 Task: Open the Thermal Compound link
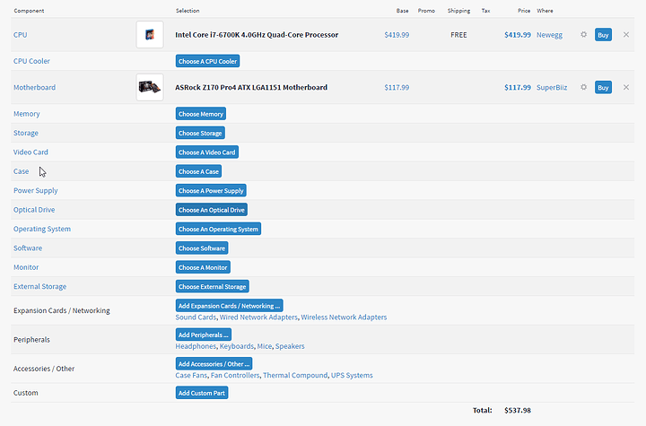tap(295, 375)
